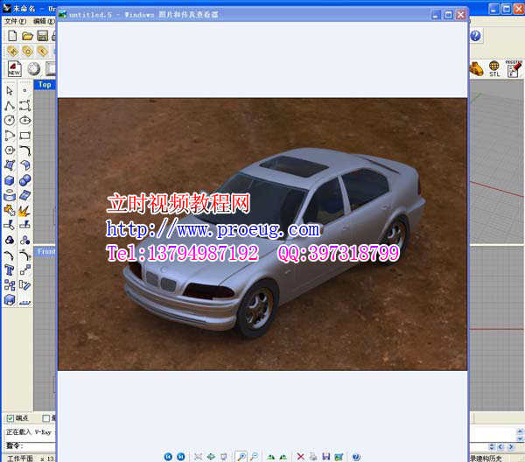Select Zoom Out magnifier in picture viewer

click(x=254, y=456)
